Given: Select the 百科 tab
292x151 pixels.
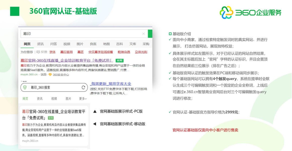Looking at the screenshot, I should 119,44.
